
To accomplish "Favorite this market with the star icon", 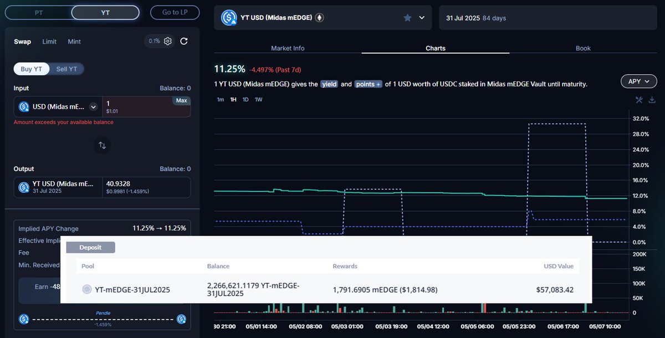I will coord(407,18).
